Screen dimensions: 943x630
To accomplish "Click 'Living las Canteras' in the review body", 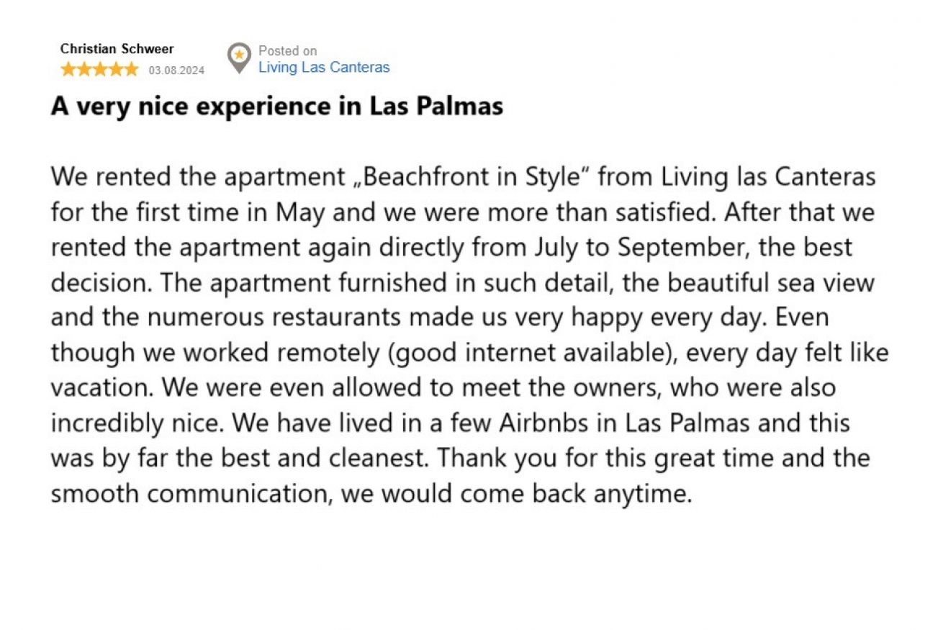I will (x=768, y=176).
